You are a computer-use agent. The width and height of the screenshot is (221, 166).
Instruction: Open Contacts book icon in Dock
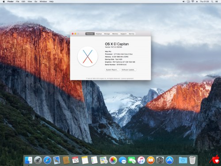tap(66, 160)
